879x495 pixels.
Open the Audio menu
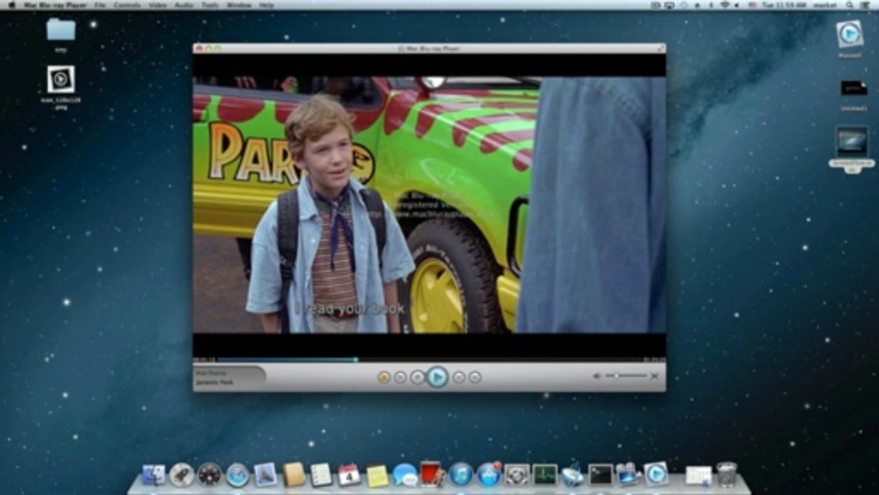[183, 5]
